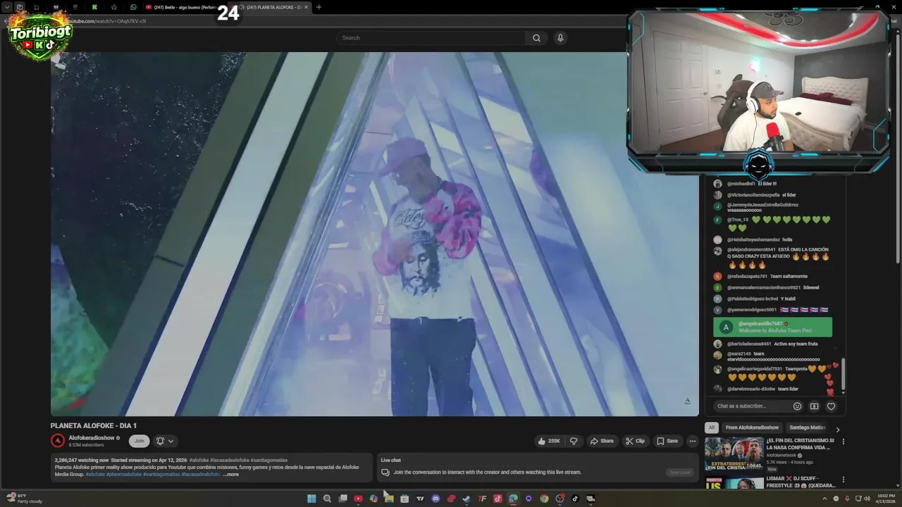Screen dimensions: 902x507
Task: Open the WhatsApp pinned tab
Action: [133, 7]
